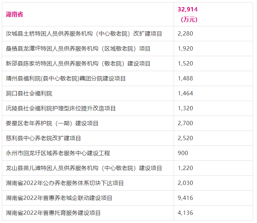Select the 汝城县土桥 project row name
This screenshot has width=257, height=223.
point(84,34)
